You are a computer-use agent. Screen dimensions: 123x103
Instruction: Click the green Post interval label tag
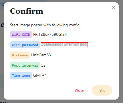(25, 65)
